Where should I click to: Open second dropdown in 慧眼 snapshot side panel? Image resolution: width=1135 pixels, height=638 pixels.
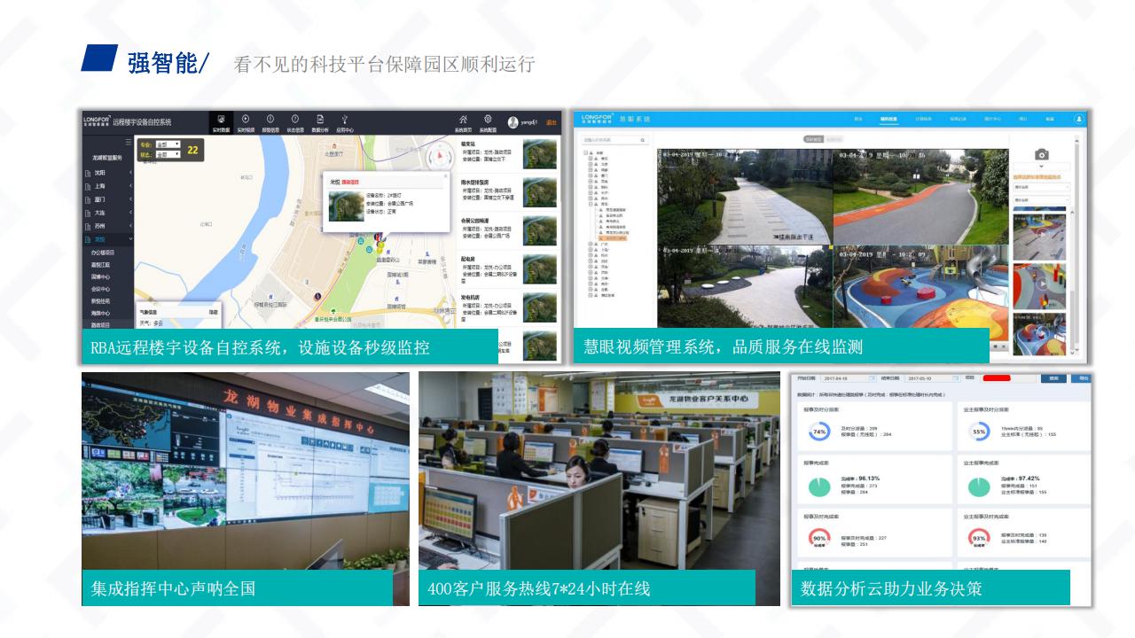[x=1041, y=200]
